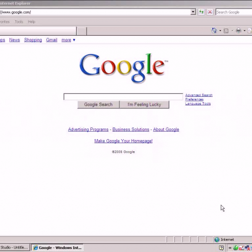Click the green Refresh arrows button
This screenshot has width=252, height=252.
201,12
